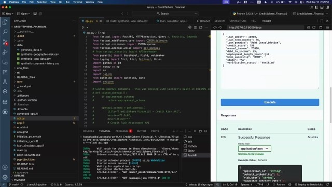Open run options arrow beside play icon
332x187 pixels.
[x=87, y=28]
